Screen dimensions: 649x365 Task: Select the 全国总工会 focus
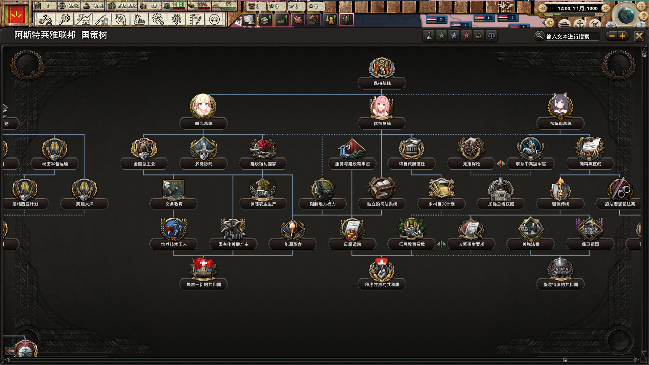pyautogui.click(x=144, y=153)
